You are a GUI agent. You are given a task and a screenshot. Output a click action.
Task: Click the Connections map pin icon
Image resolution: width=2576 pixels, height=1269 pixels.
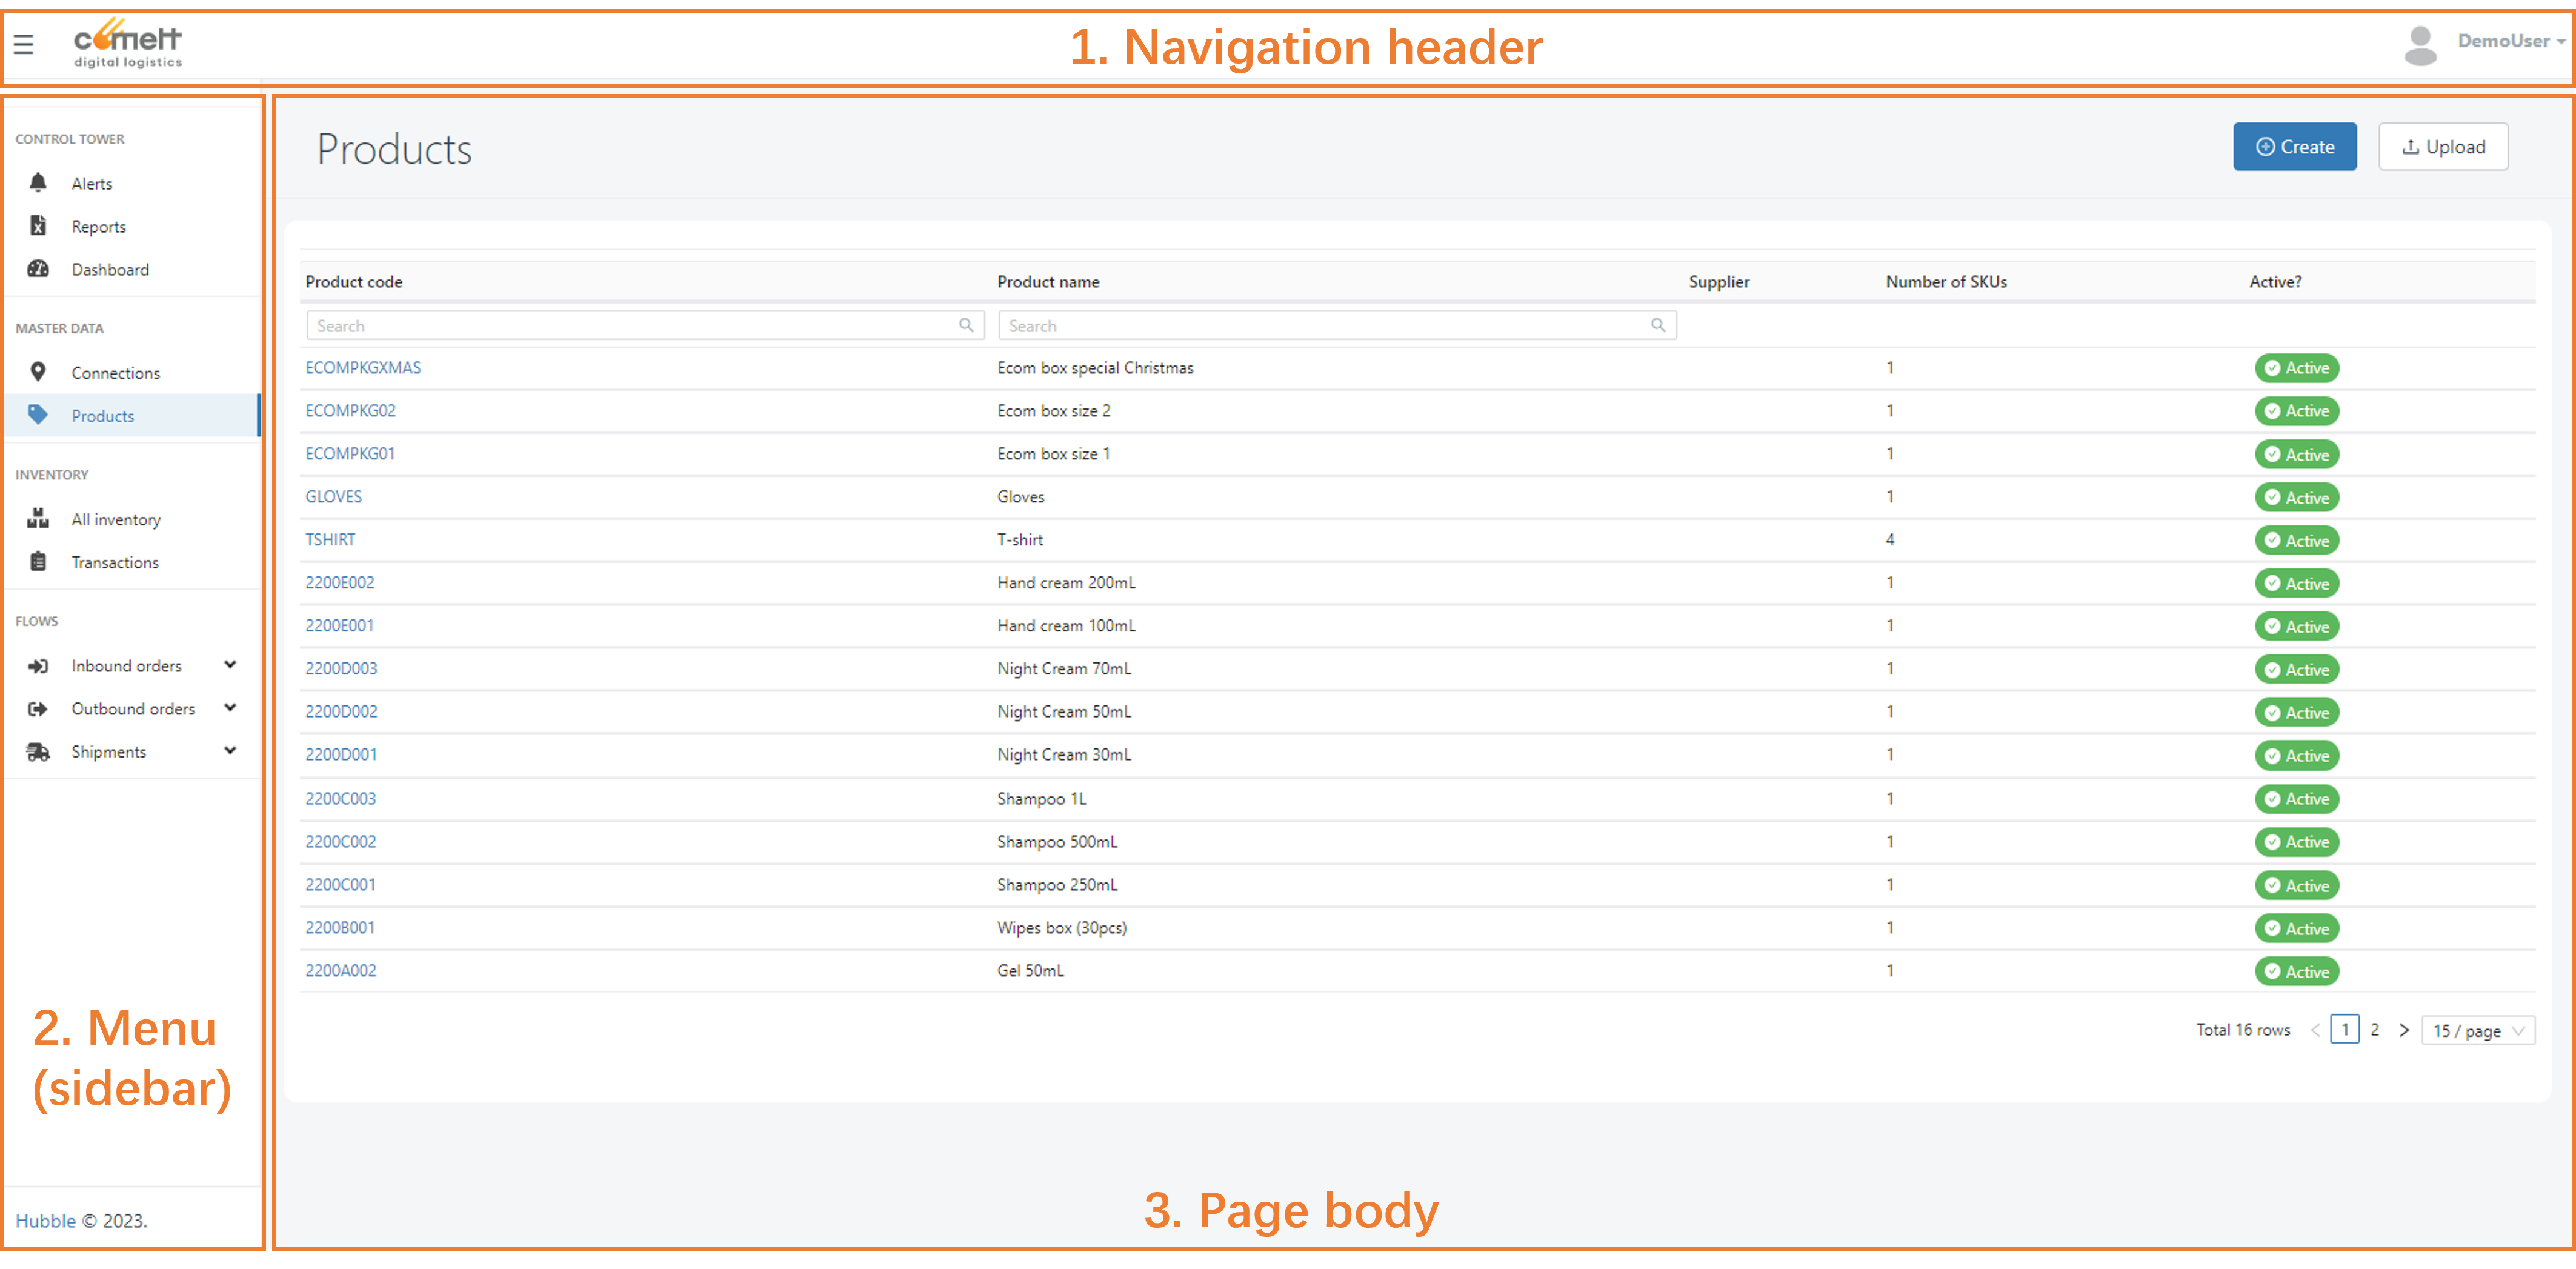[x=38, y=372]
